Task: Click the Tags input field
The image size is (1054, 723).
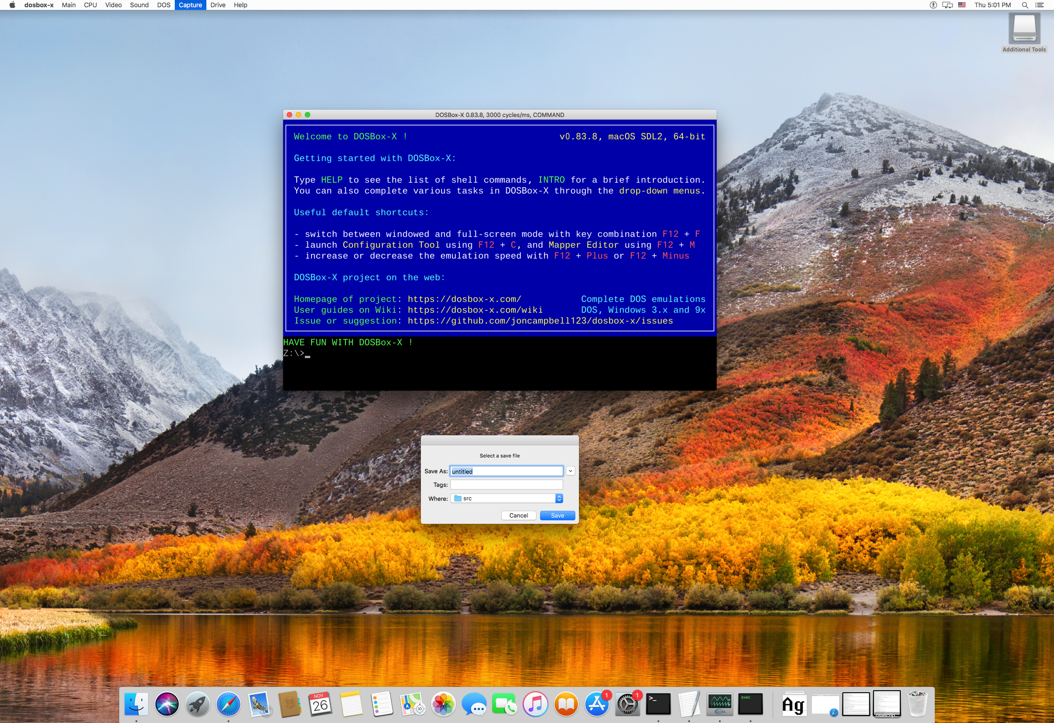Action: [507, 485]
